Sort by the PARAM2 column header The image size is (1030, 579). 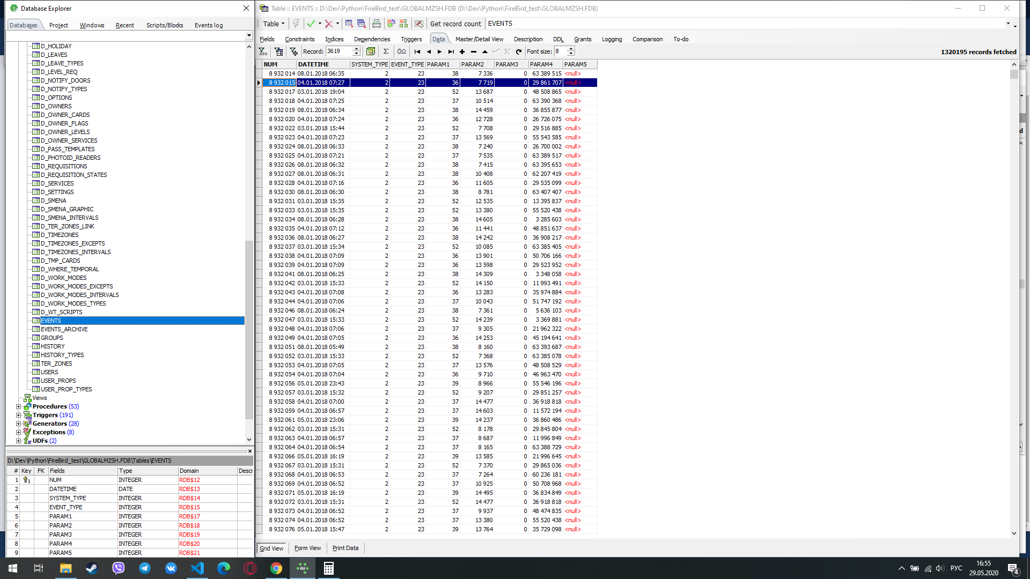coord(477,64)
